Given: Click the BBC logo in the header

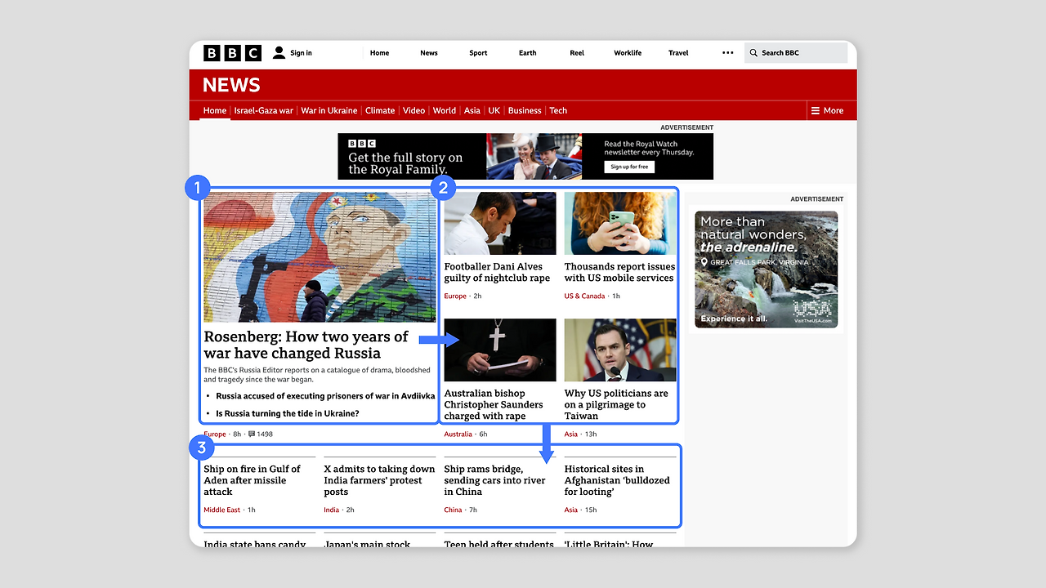Looking at the screenshot, I should pyautogui.click(x=232, y=53).
